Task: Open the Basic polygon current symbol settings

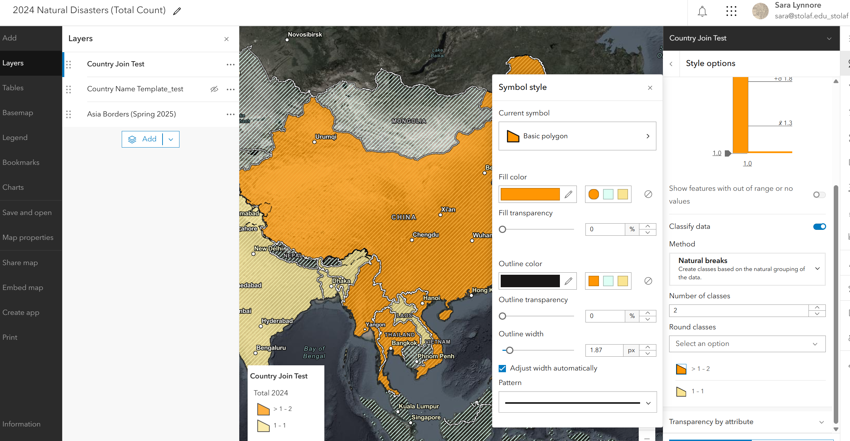Action: (x=577, y=136)
